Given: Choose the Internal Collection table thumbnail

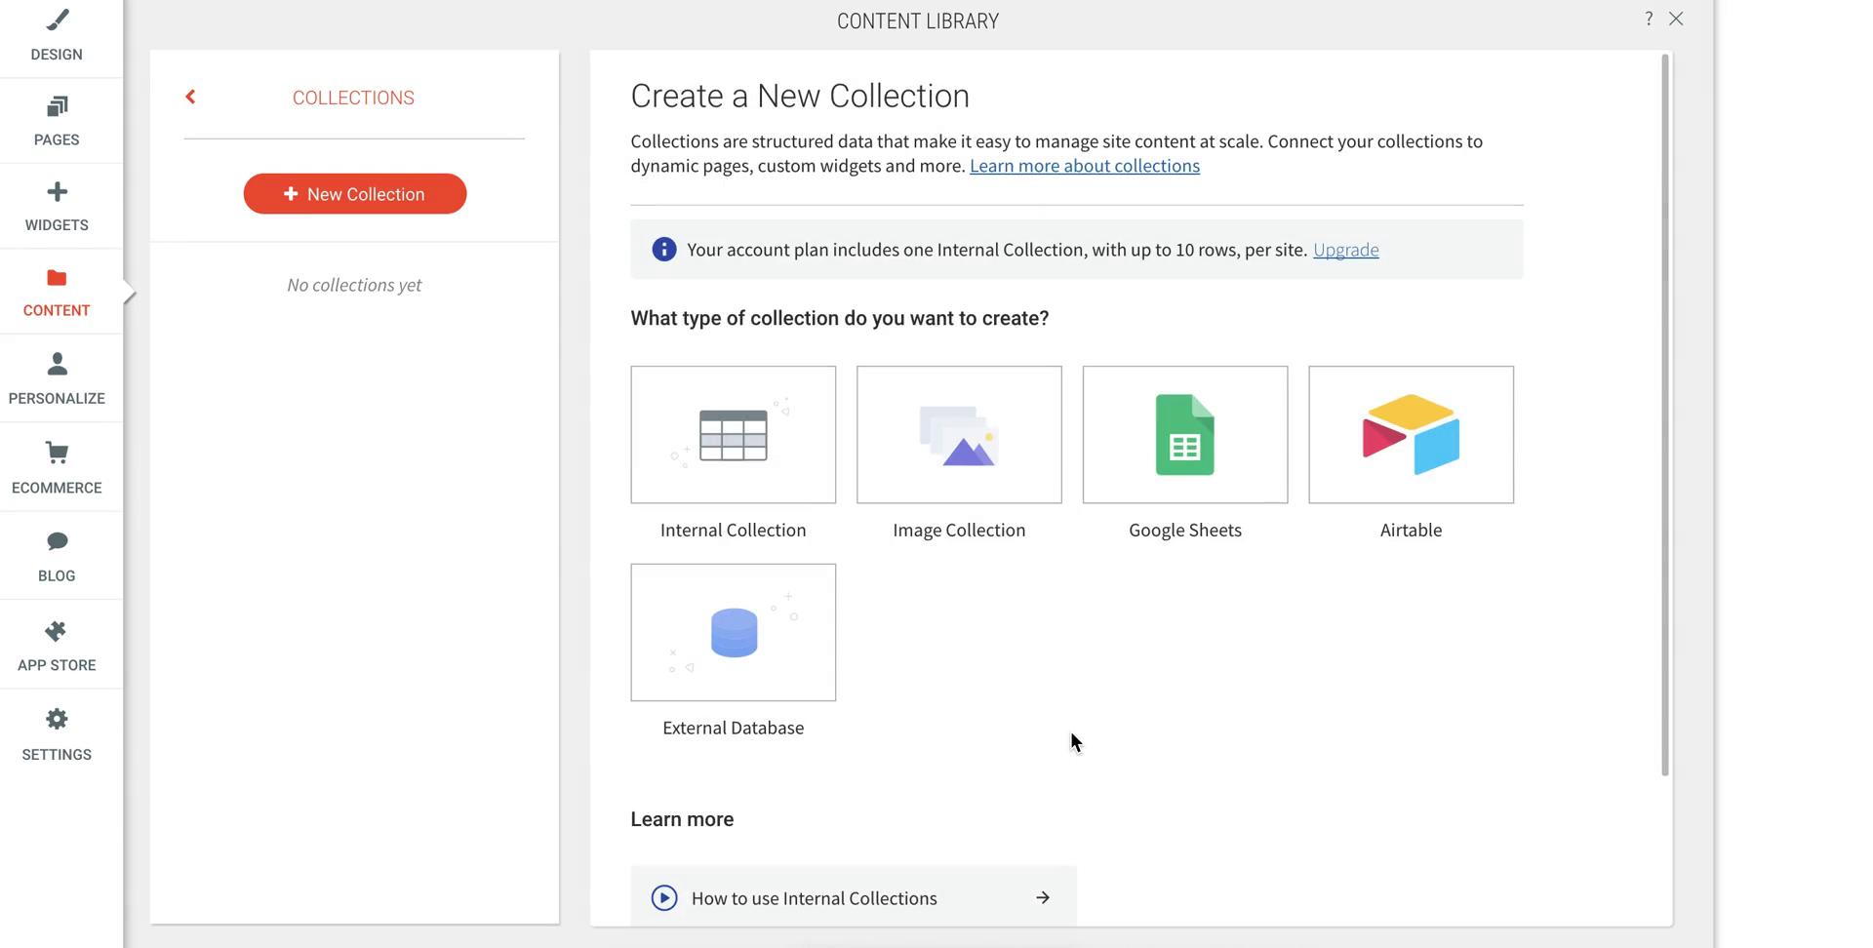Looking at the screenshot, I should pyautogui.click(x=734, y=435).
